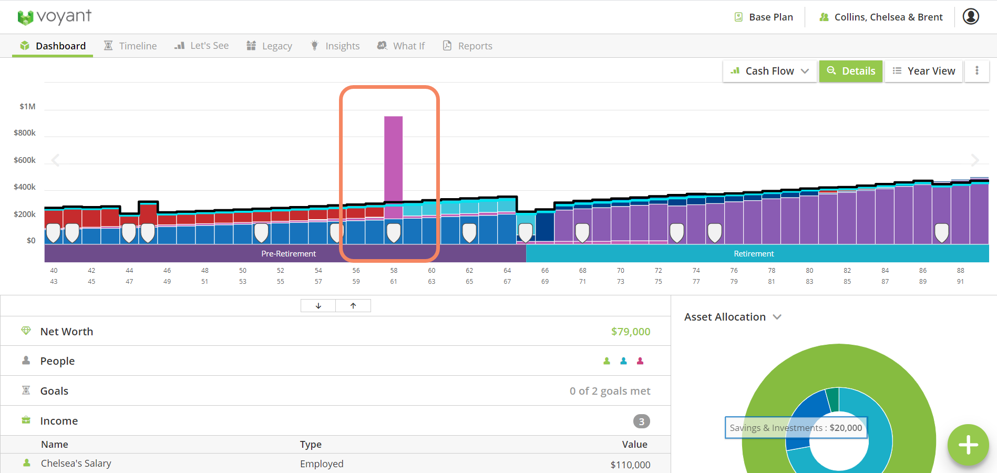This screenshot has height=473, width=997.
Task: Open the user account profile icon
Action: click(x=970, y=17)
